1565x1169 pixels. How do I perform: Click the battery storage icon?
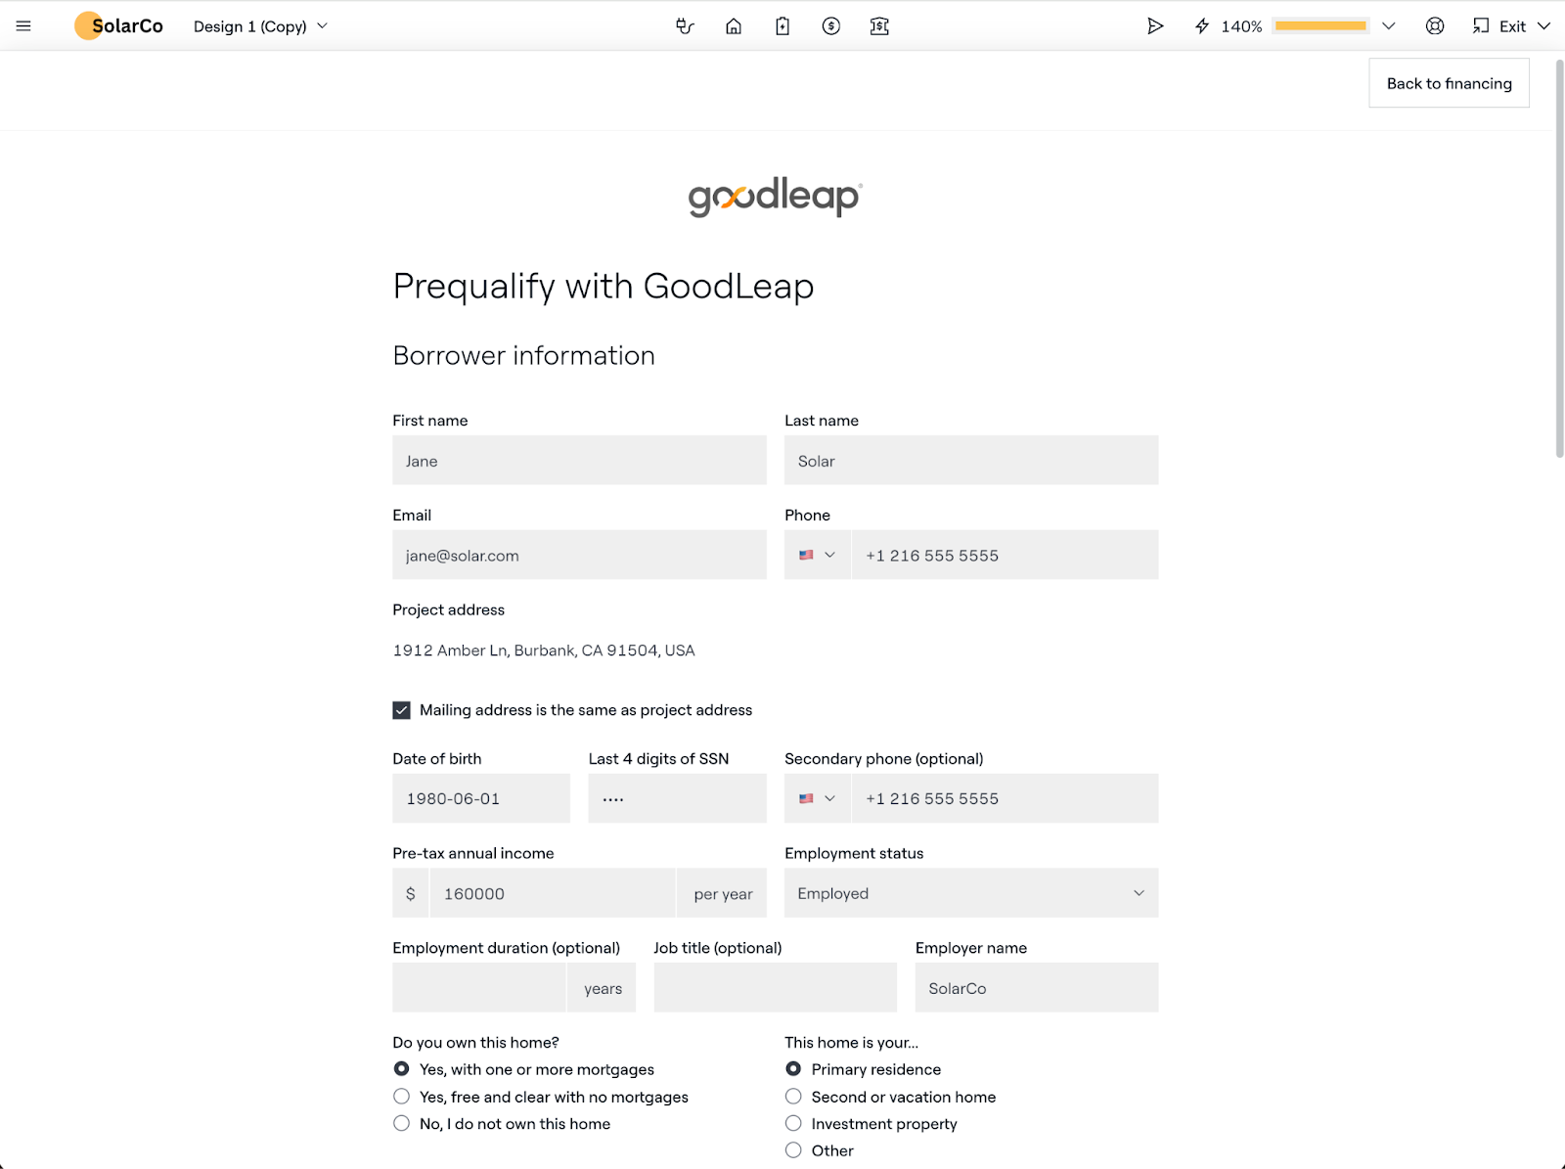[782, 26]
